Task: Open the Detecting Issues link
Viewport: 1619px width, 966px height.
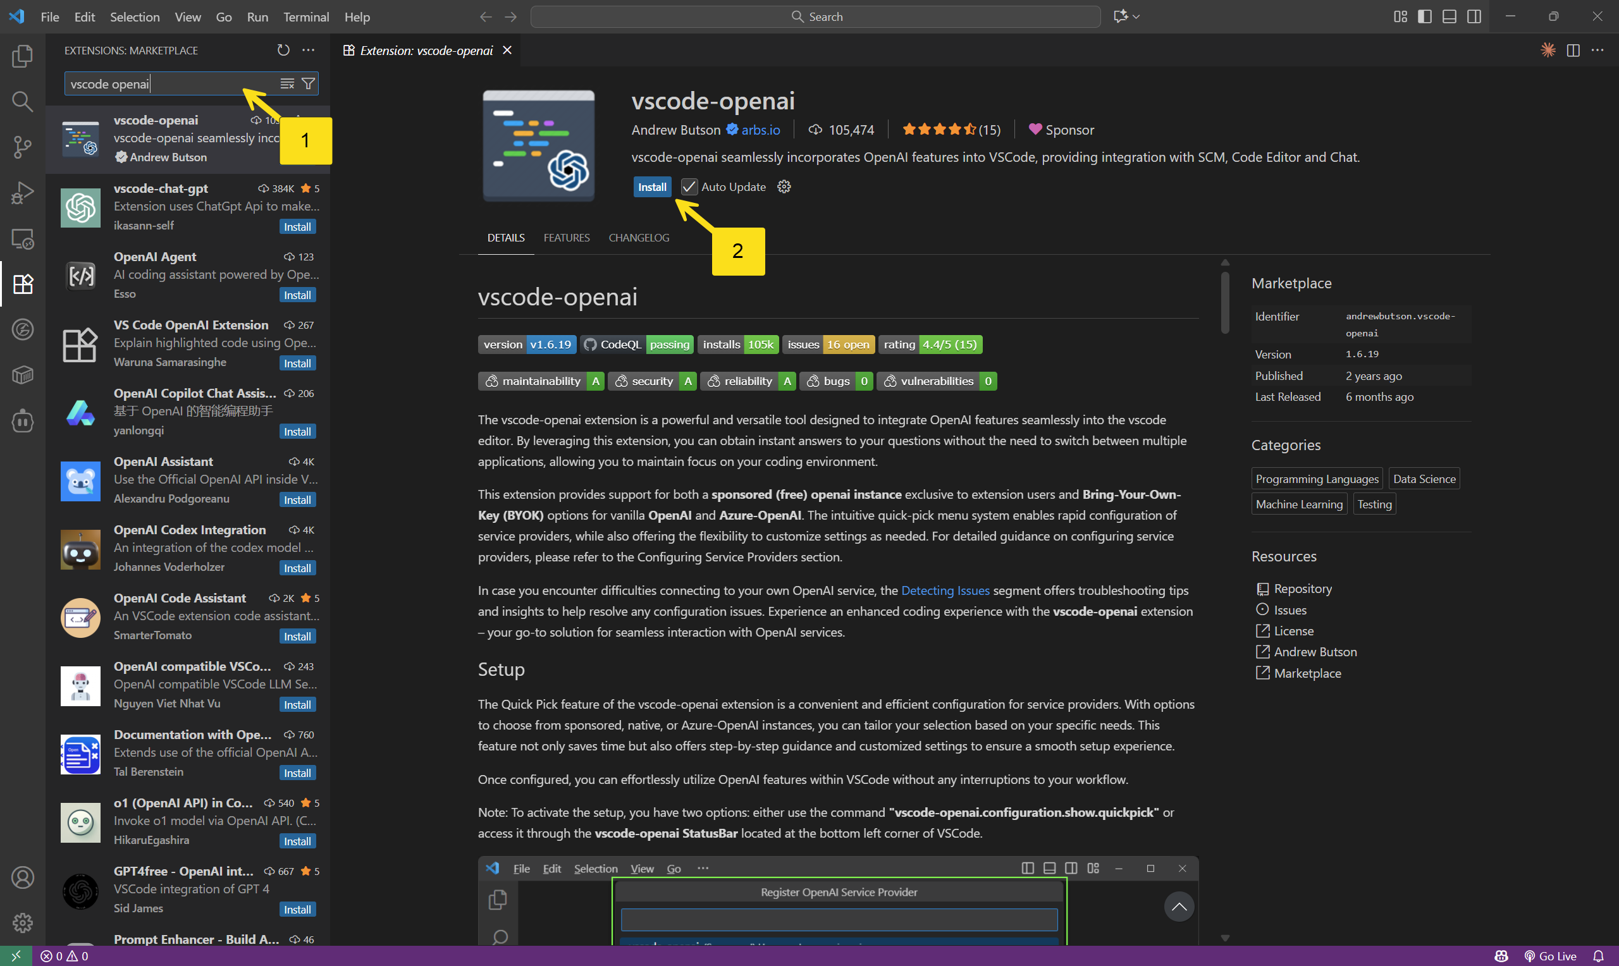Action: tap(945, 590)
